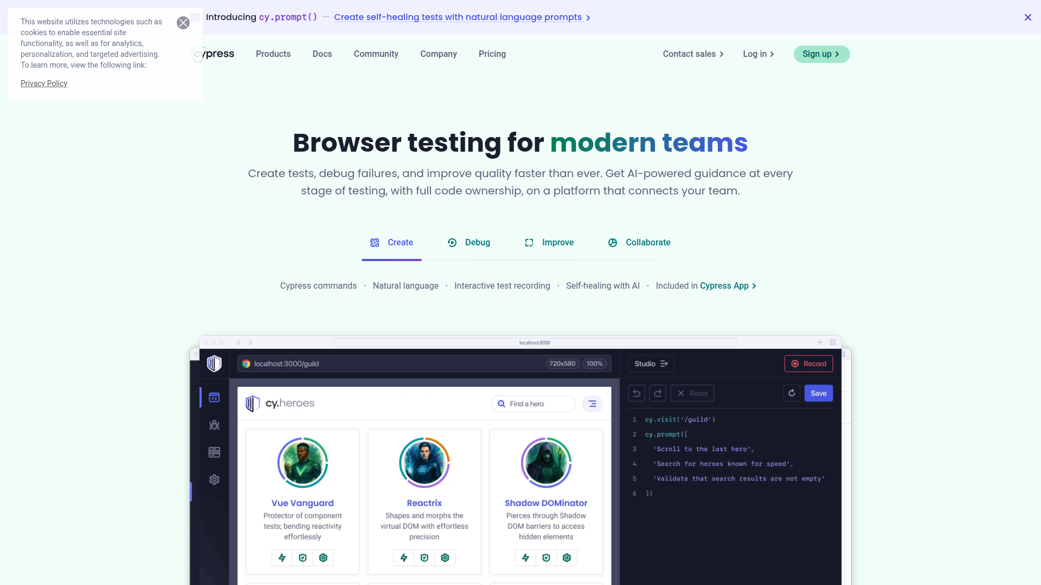This screenshot has width=1041, height=585.
Task: Open the Studio panel menu icon
Action: [665, 363]
